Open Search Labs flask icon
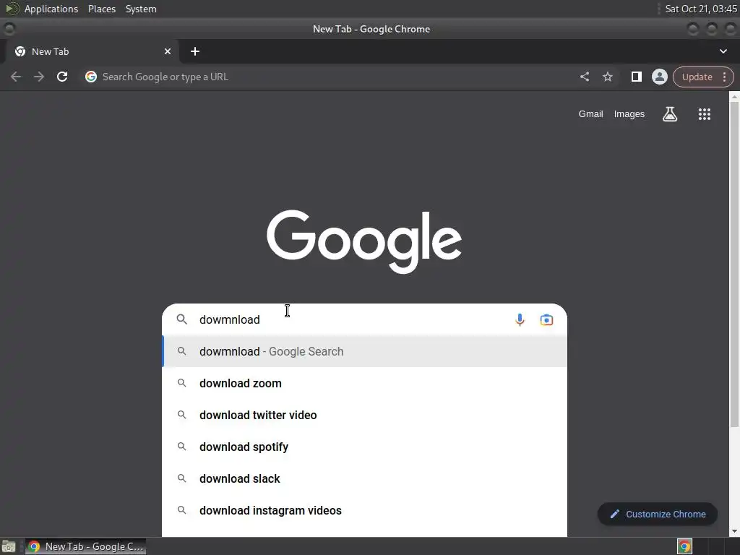The image size is (740, 555). point(670,113)
